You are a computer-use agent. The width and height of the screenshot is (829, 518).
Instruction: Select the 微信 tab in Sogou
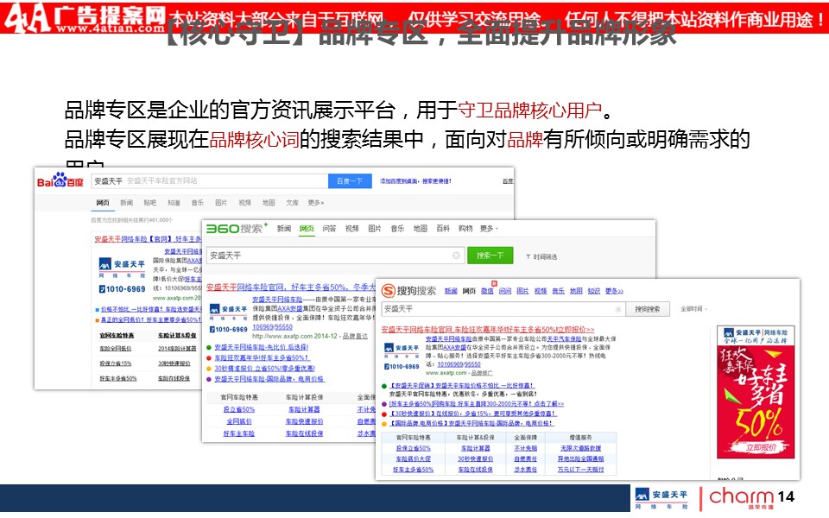pos(487,291)
